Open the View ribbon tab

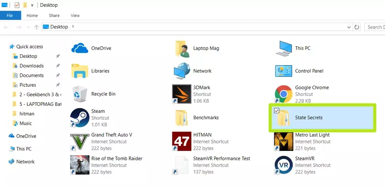[x=75, y=15]
